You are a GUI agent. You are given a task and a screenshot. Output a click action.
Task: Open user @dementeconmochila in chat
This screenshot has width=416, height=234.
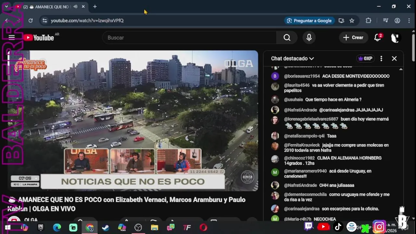click(305, 194)
